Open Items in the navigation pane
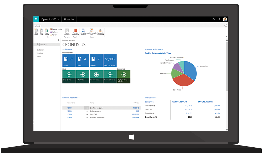The width and height of the screenshot is (263, 157). coord(39,57)
